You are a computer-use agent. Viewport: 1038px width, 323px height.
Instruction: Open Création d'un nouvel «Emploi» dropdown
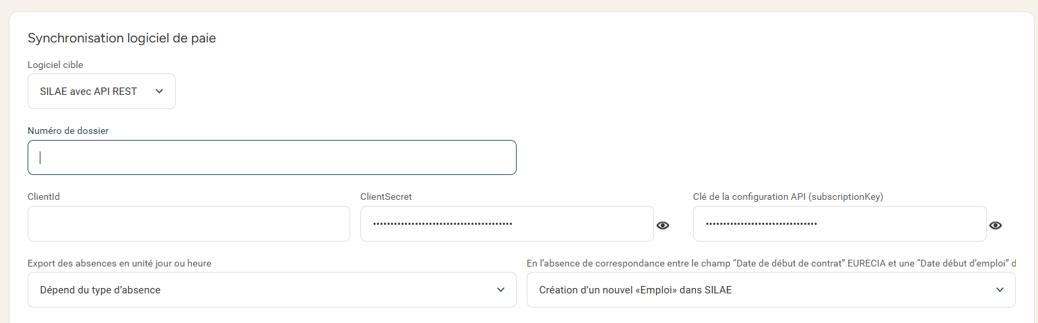click(x=771, y=290)
